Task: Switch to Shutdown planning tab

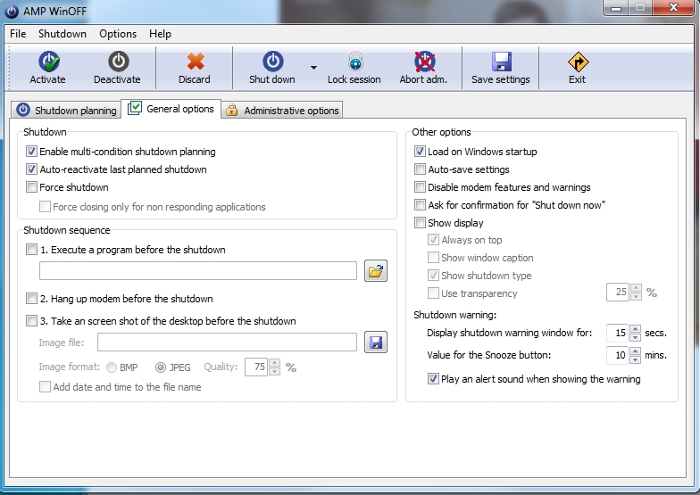Action: coord(66,111)
